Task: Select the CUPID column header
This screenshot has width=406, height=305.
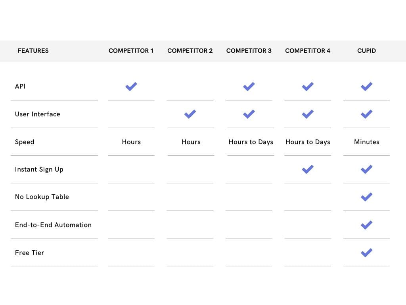Action: 366,51
